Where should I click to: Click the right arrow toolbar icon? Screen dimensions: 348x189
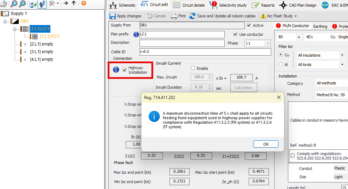(x=65, y=3)
